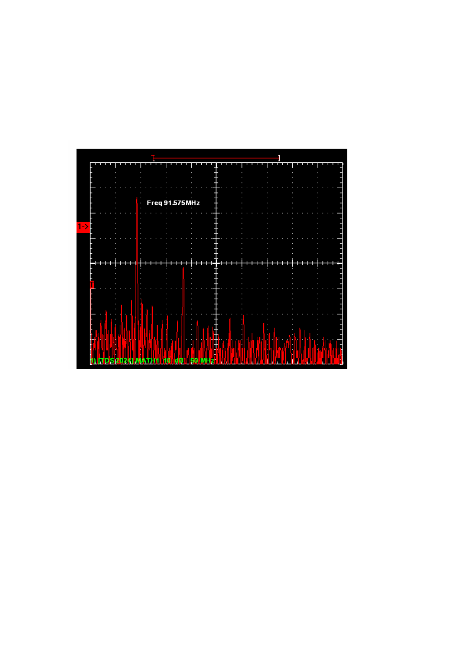
Task: Click the M position marker on left edge
Action: coord(92,284)
